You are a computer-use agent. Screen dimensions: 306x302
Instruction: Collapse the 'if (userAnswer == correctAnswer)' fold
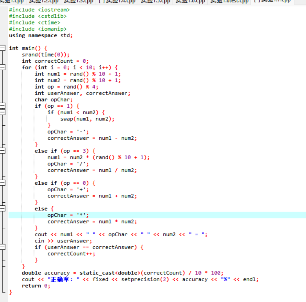click(x=2, y=247)
